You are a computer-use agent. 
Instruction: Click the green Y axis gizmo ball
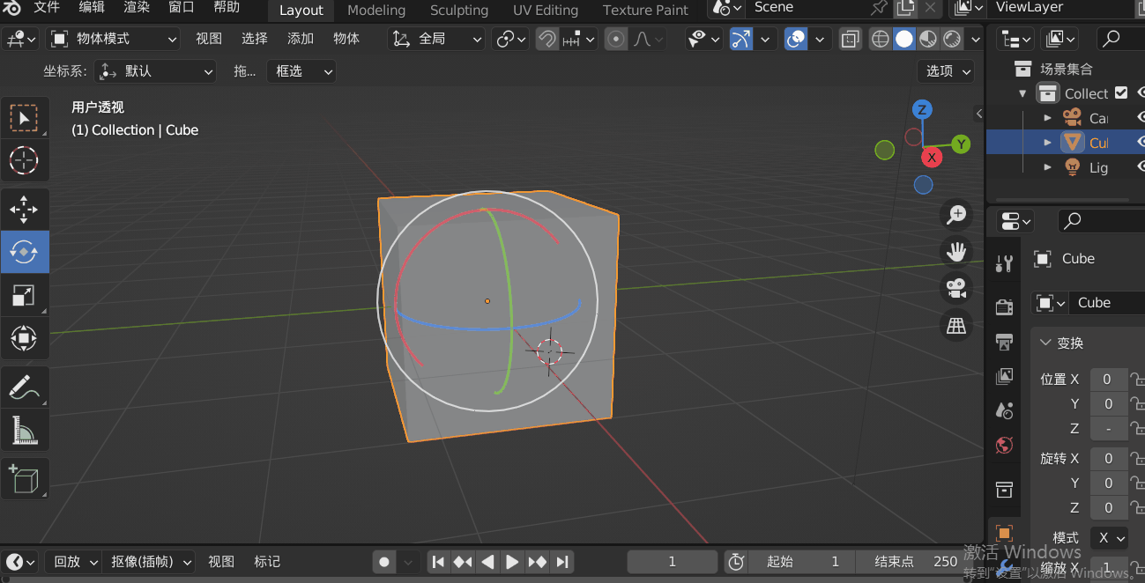tap(961, 144)
